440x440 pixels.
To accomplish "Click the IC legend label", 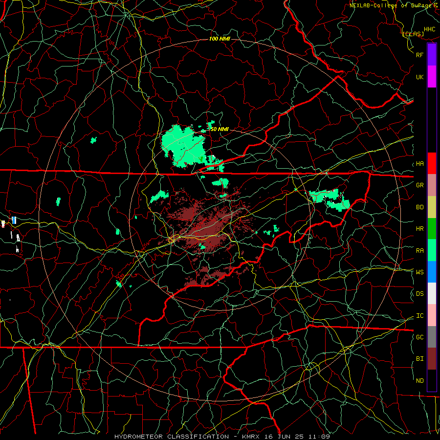I will point(419,316).
